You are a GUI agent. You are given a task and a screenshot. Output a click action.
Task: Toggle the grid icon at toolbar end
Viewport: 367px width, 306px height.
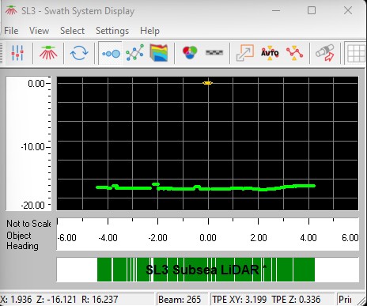356,54
